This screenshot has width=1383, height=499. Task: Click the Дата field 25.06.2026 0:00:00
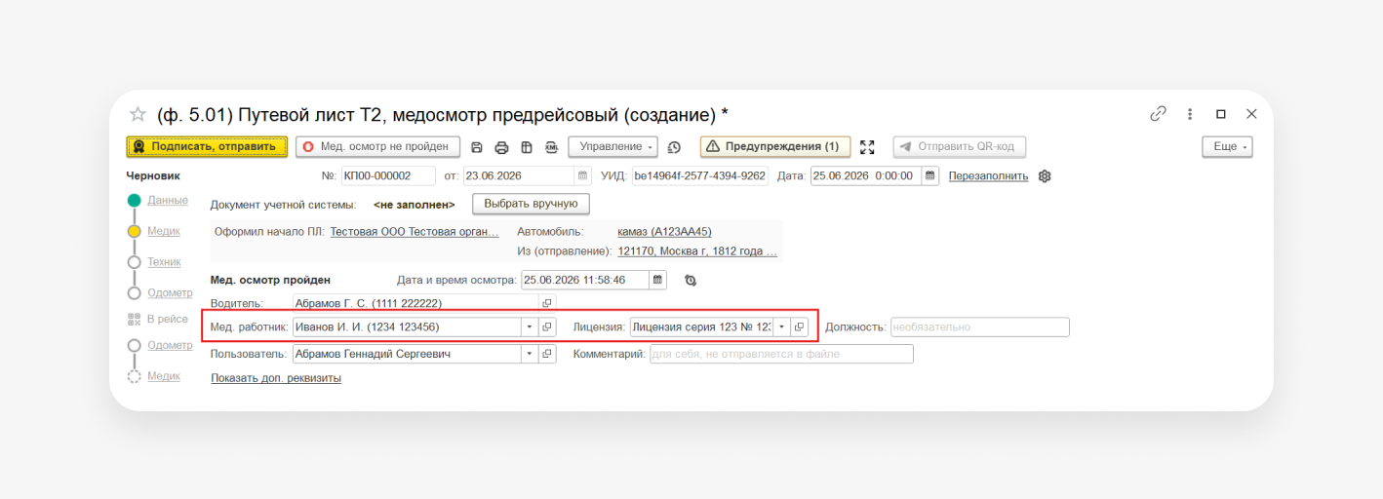point(867,176)
